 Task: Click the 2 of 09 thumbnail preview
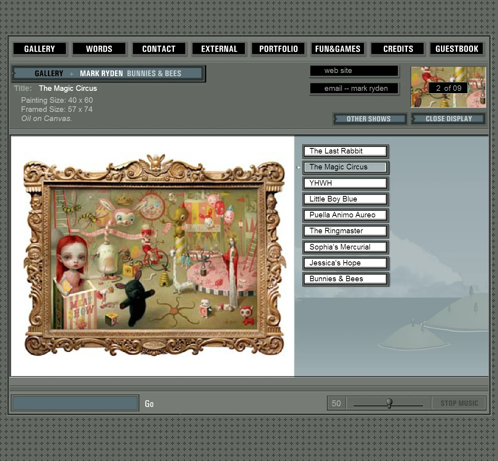448,87
